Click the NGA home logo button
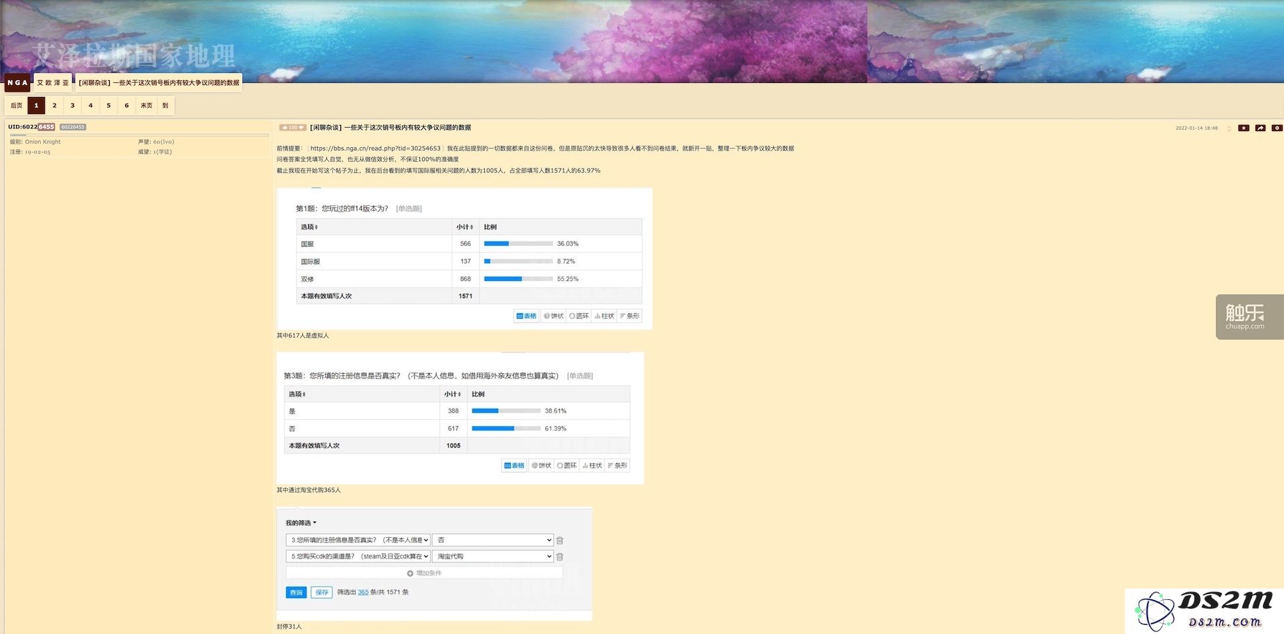This screenshot has width=1284, height=634. 17,83
